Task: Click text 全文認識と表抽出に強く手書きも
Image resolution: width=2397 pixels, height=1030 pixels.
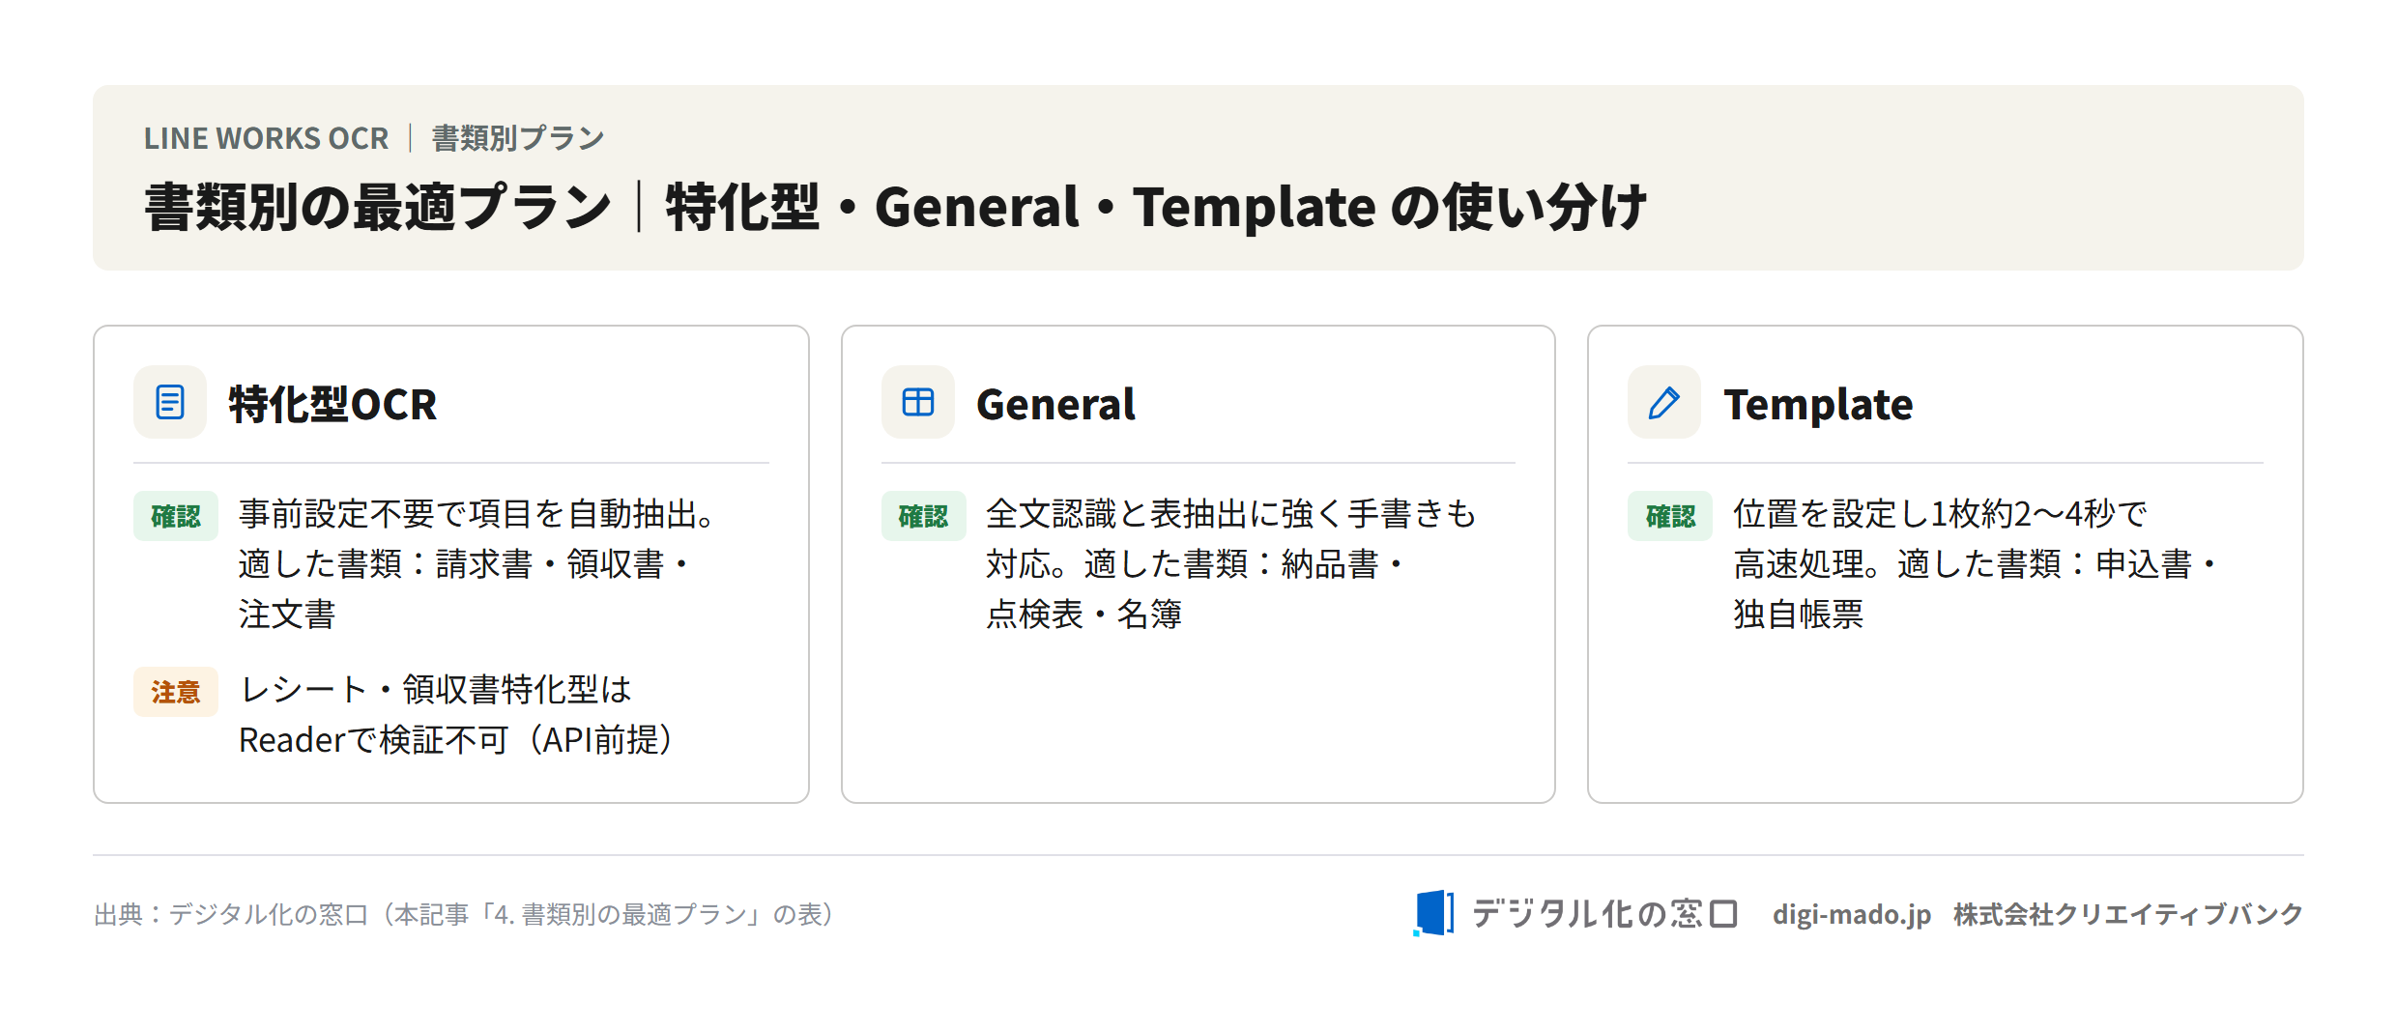Action: [1231, 514]
